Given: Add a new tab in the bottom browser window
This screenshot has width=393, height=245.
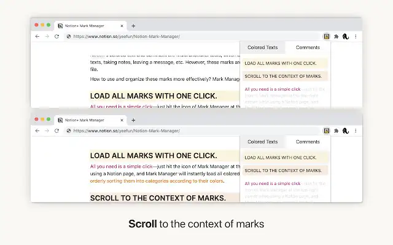Looking at the screenshot, I should pyautogui.click(x=133, y=120).
